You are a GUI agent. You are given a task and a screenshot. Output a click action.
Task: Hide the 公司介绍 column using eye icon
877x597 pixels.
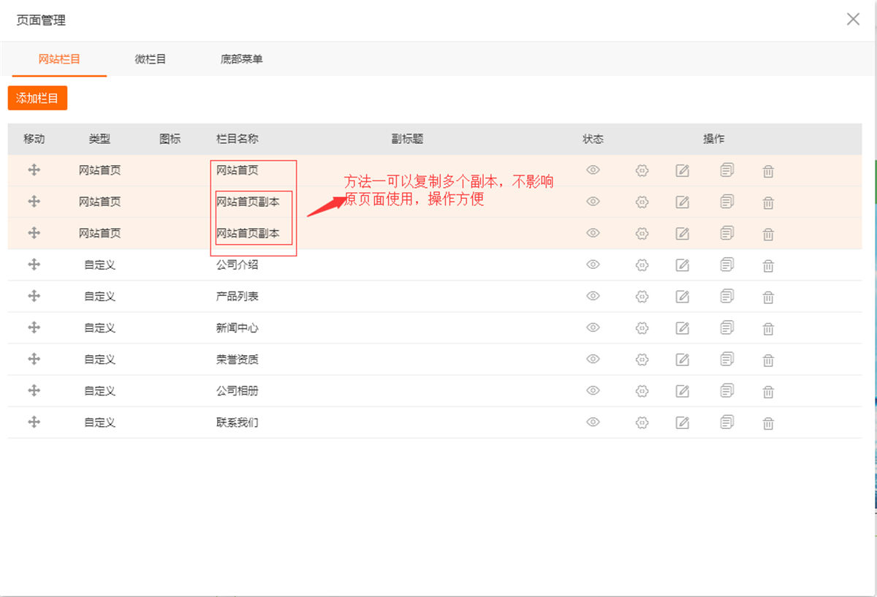pyautogui.click(x=593, y=265)
